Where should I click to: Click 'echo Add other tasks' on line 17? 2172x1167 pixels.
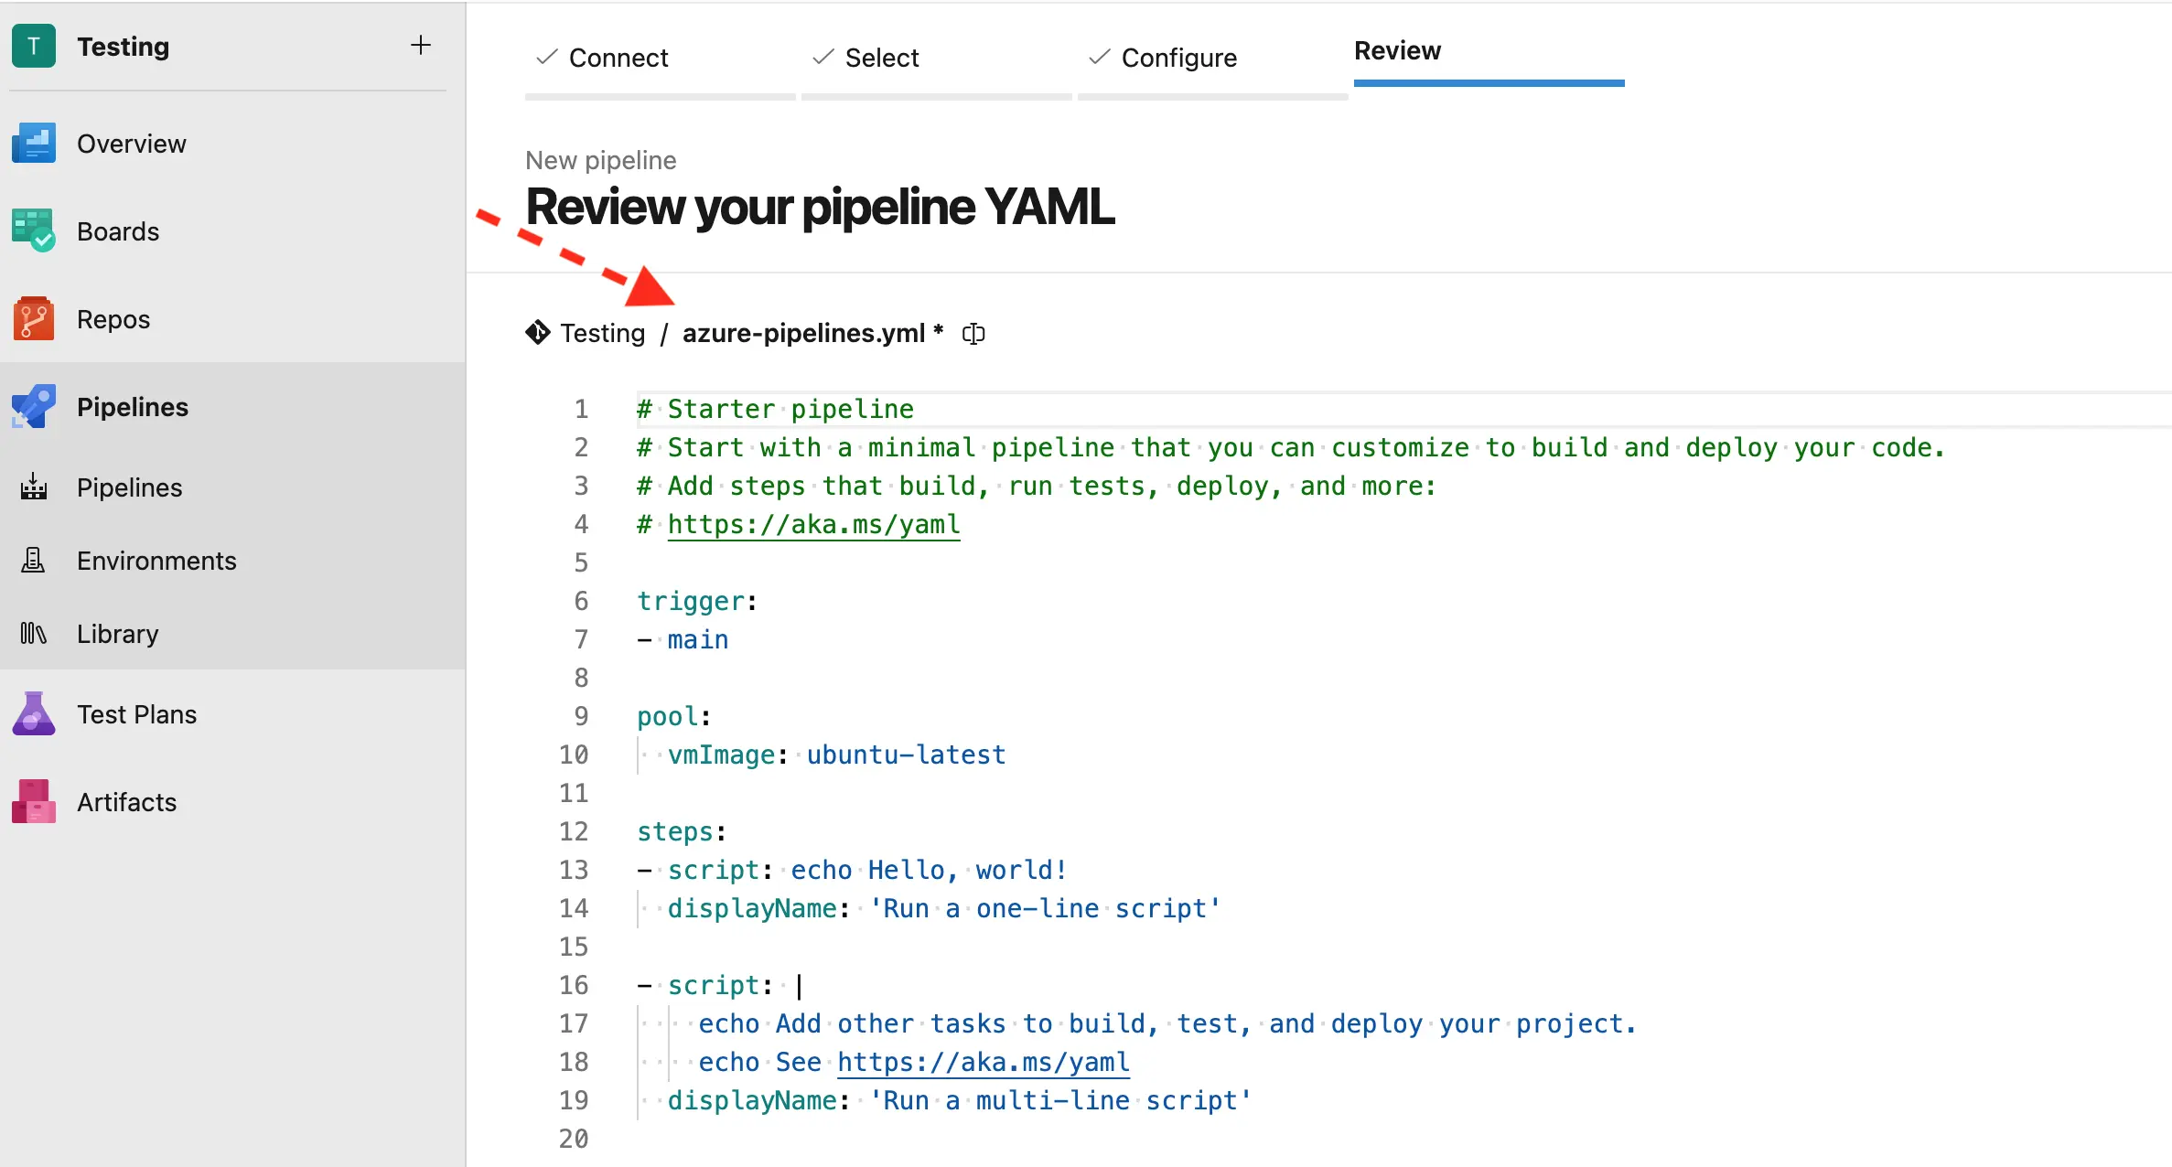point(1167,1023)
